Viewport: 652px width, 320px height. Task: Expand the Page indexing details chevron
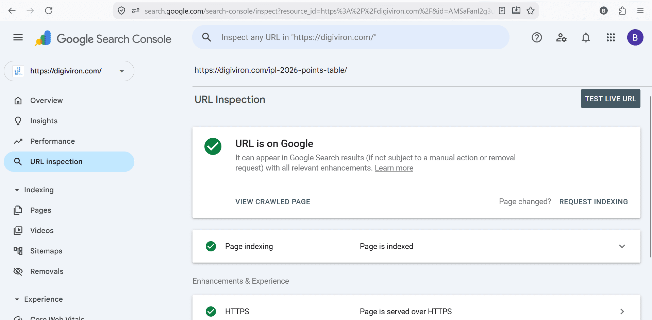click(x=622, y=246)
